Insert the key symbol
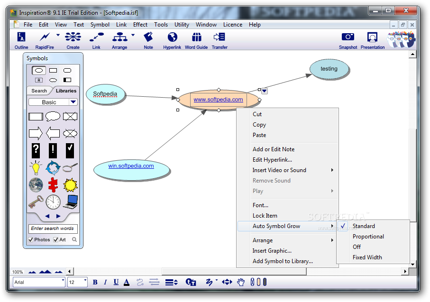 point(36,201)
